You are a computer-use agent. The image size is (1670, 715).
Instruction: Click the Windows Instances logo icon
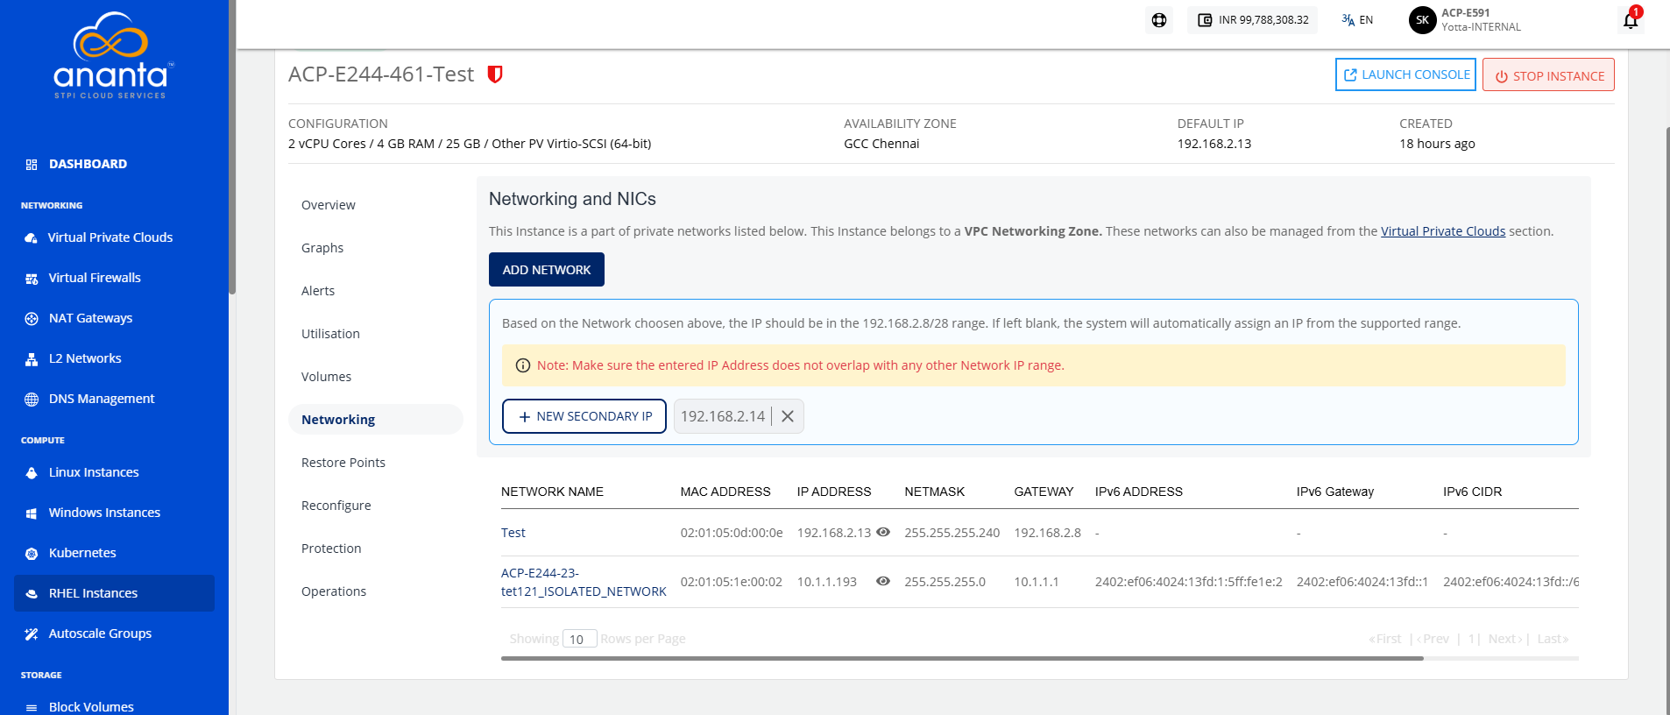pos(32,513)
